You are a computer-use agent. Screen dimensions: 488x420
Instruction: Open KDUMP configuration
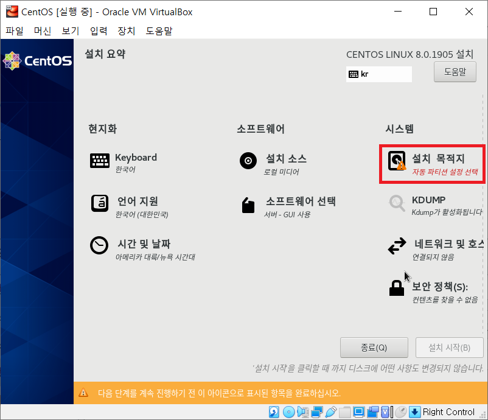click(x=435, y=206)
